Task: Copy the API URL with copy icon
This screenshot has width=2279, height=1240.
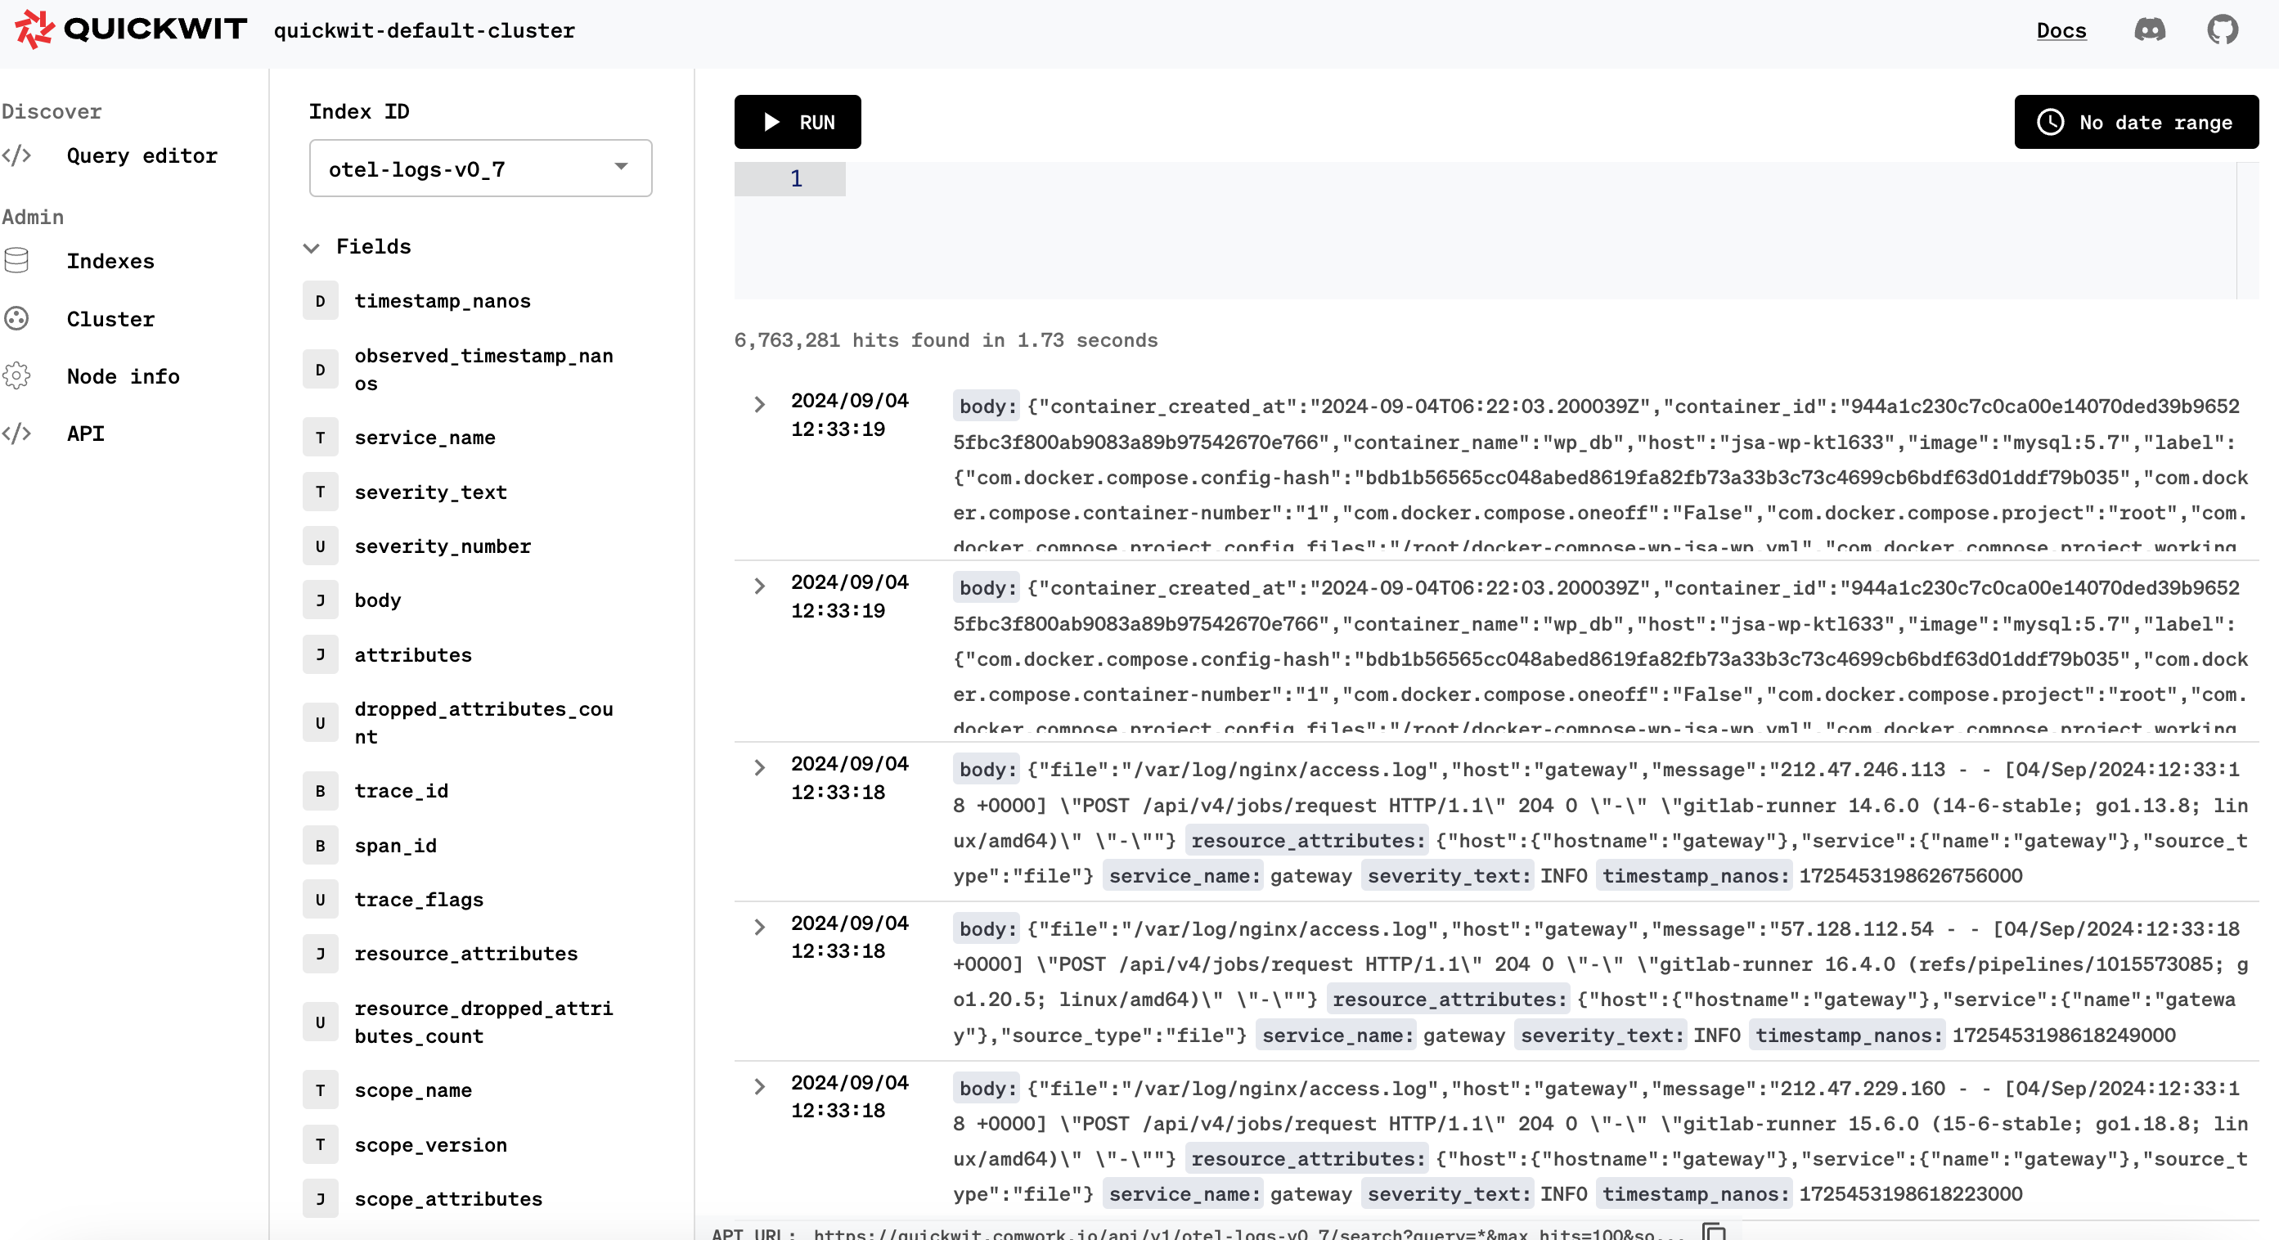Action: click(1715, 1232)
